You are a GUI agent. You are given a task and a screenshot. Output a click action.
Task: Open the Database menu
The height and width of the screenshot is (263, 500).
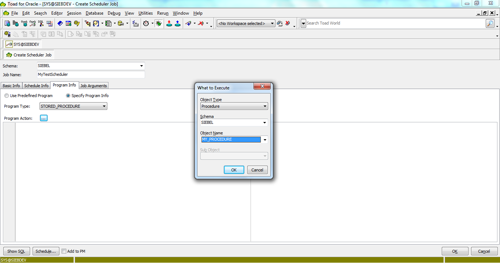click(94, 13)
